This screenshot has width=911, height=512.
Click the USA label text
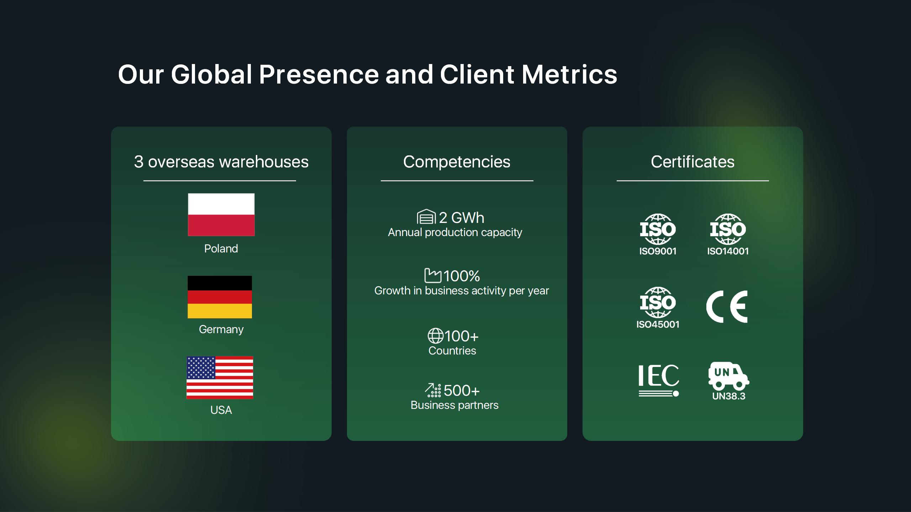(x=221, y=410)
